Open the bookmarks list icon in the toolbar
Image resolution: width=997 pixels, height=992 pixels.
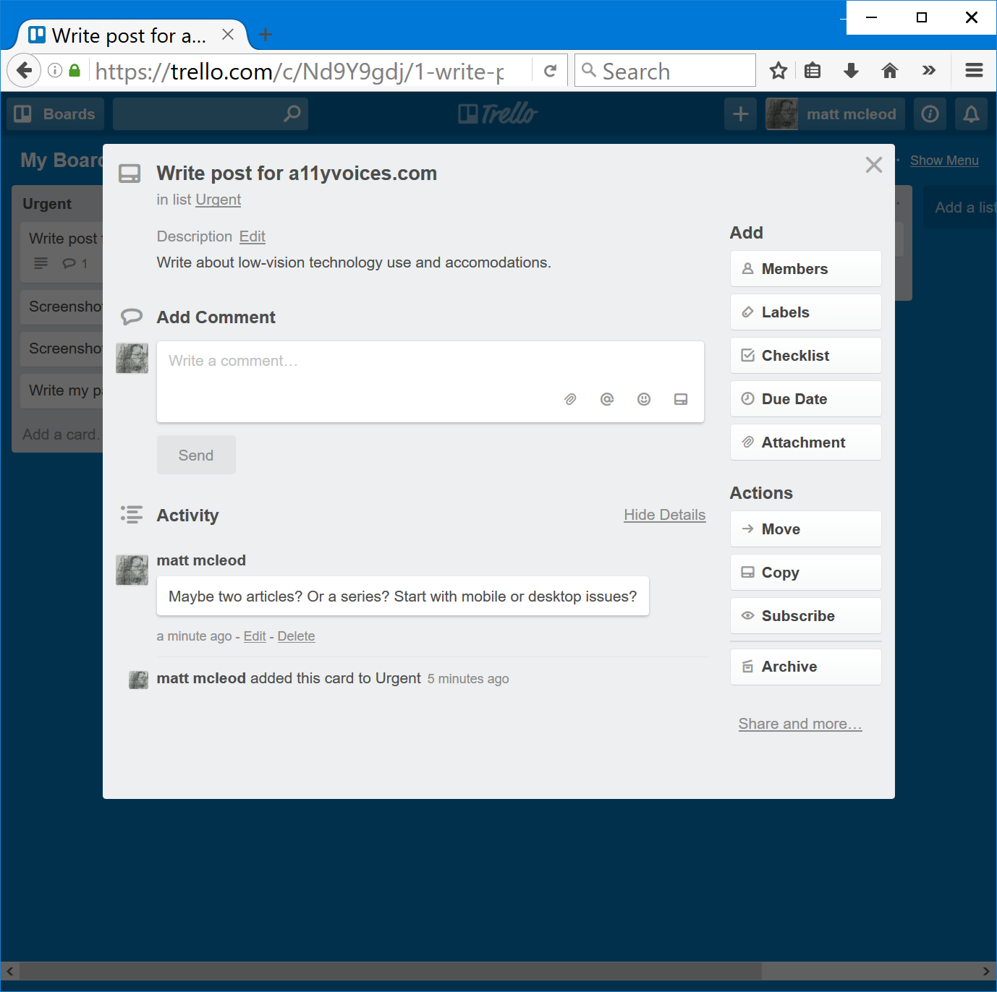tap(813, 70)
